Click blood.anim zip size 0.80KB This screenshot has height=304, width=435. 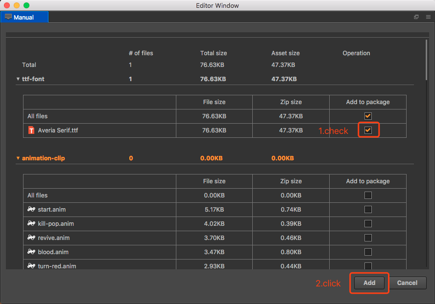(291, 252)
